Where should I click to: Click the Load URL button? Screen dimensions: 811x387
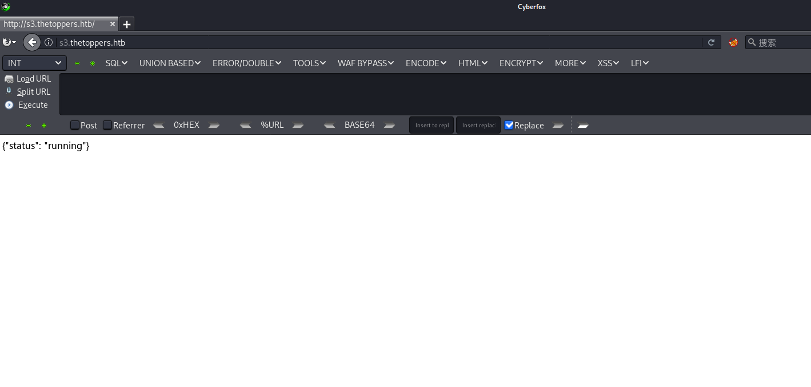coord(28,79)
